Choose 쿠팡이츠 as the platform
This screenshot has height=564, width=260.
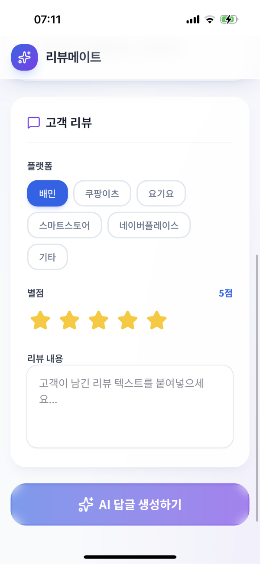pyautogui.click(x=102, y=193)
